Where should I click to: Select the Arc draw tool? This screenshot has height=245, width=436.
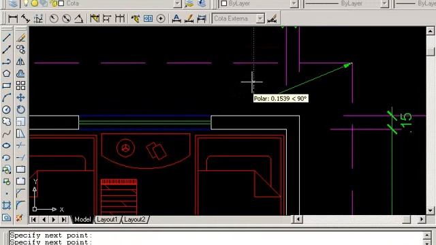[6, 97]
